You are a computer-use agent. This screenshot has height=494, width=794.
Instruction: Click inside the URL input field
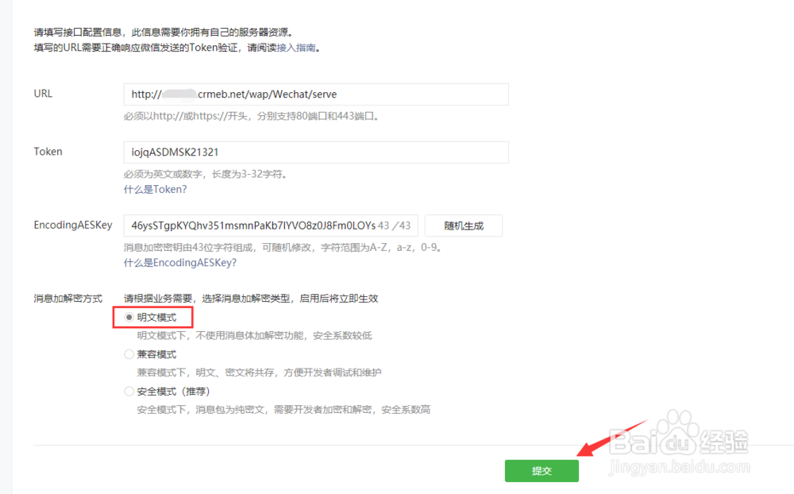(x=315, y=94)
